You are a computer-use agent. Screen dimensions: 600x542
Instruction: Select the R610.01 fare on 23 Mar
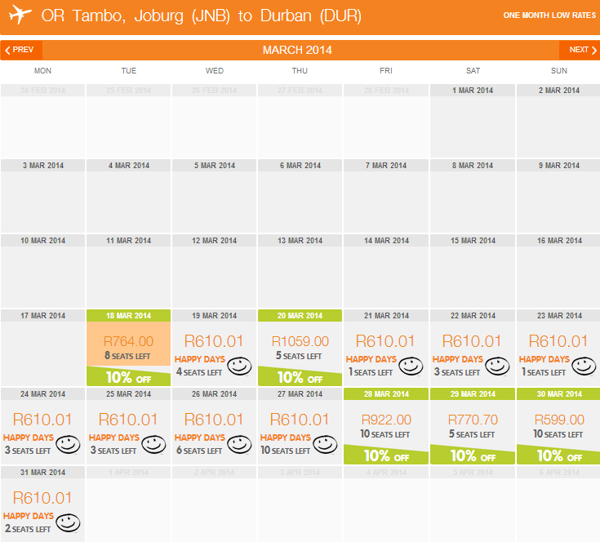[x=558, y=341]
